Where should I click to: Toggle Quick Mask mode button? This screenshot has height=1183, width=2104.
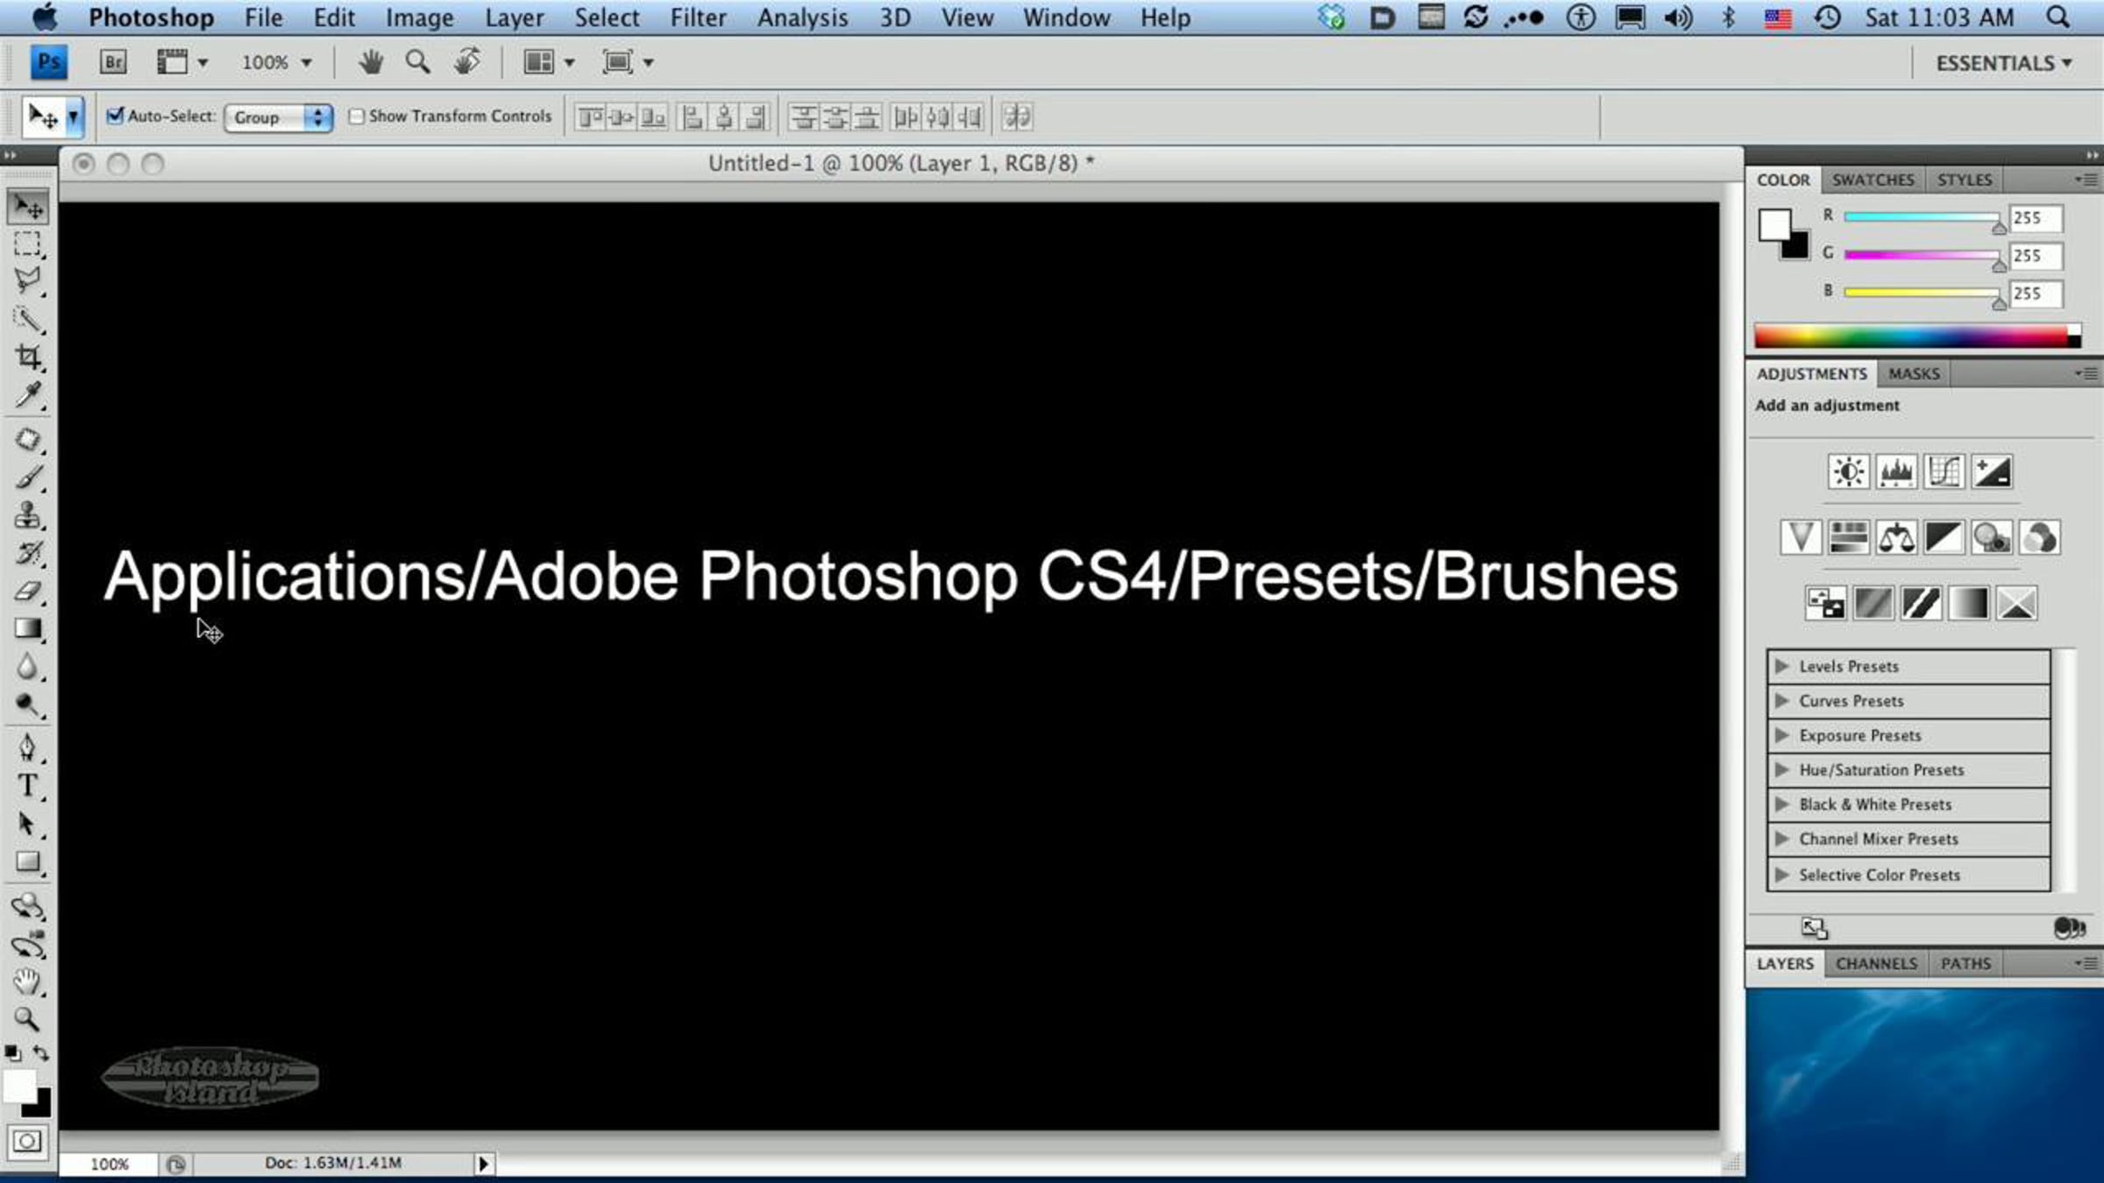27,1141
